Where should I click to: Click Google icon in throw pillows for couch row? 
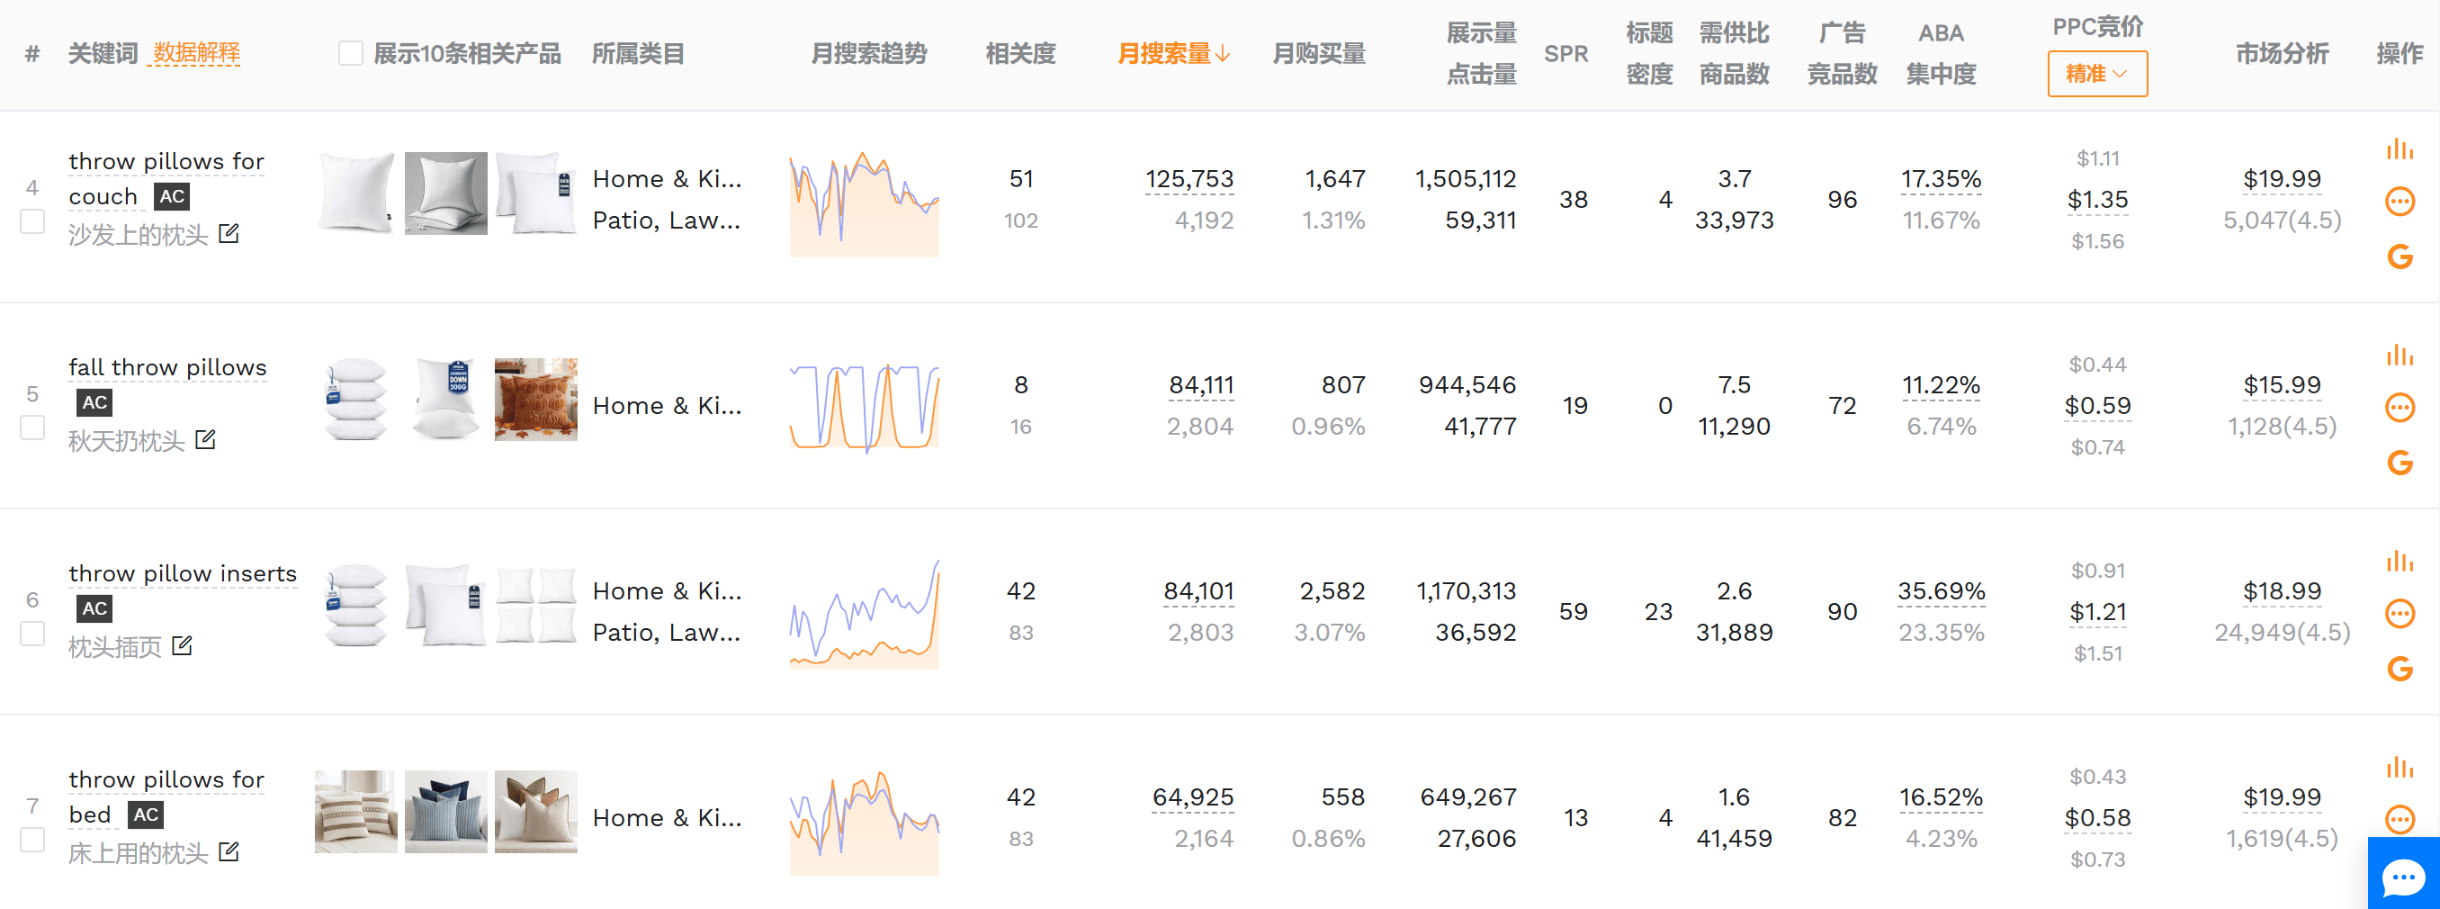click(2400, 256)
